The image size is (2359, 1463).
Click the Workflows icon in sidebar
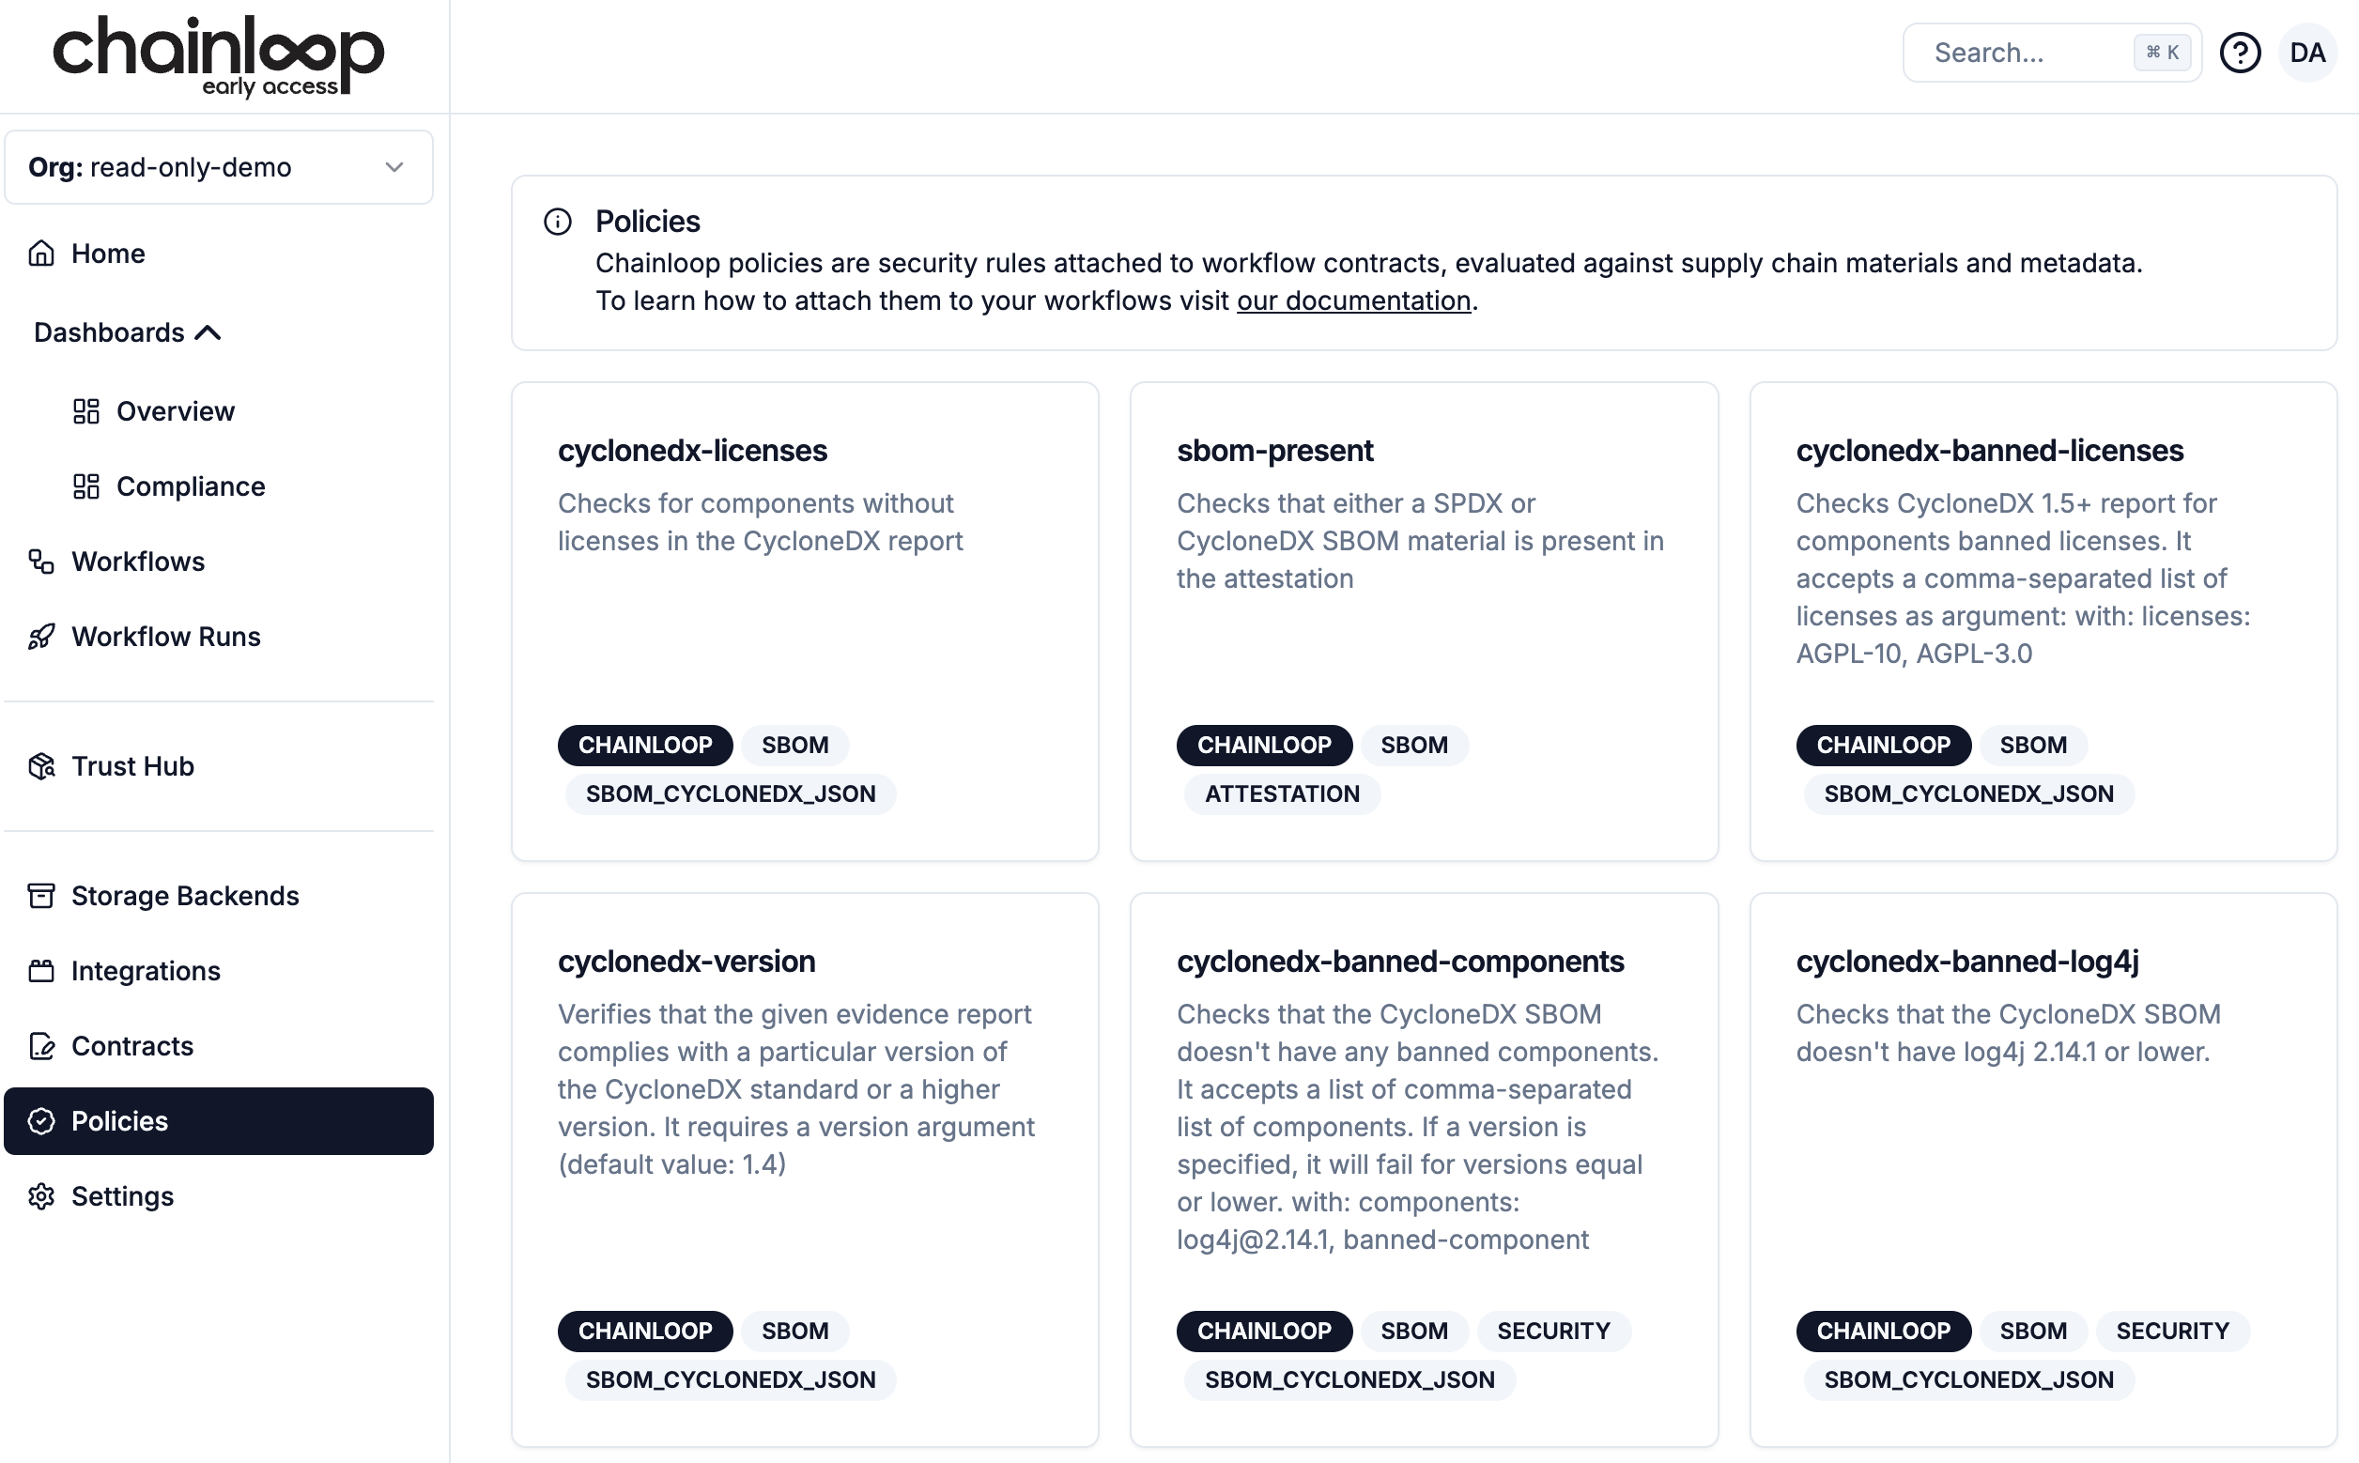[40, 562]
